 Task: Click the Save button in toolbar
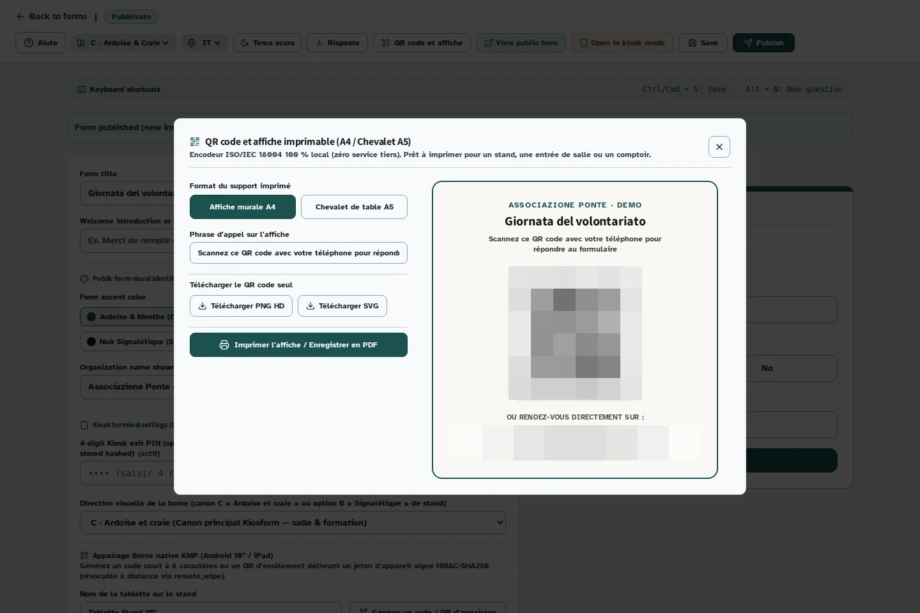click(x=703, y=43)
